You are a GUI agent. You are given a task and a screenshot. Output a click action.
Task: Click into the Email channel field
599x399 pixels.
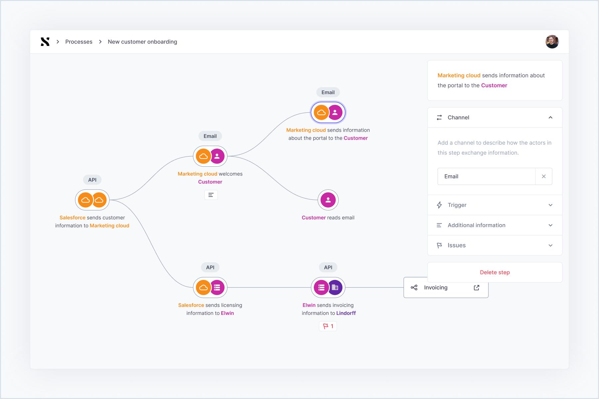(486, 176)
